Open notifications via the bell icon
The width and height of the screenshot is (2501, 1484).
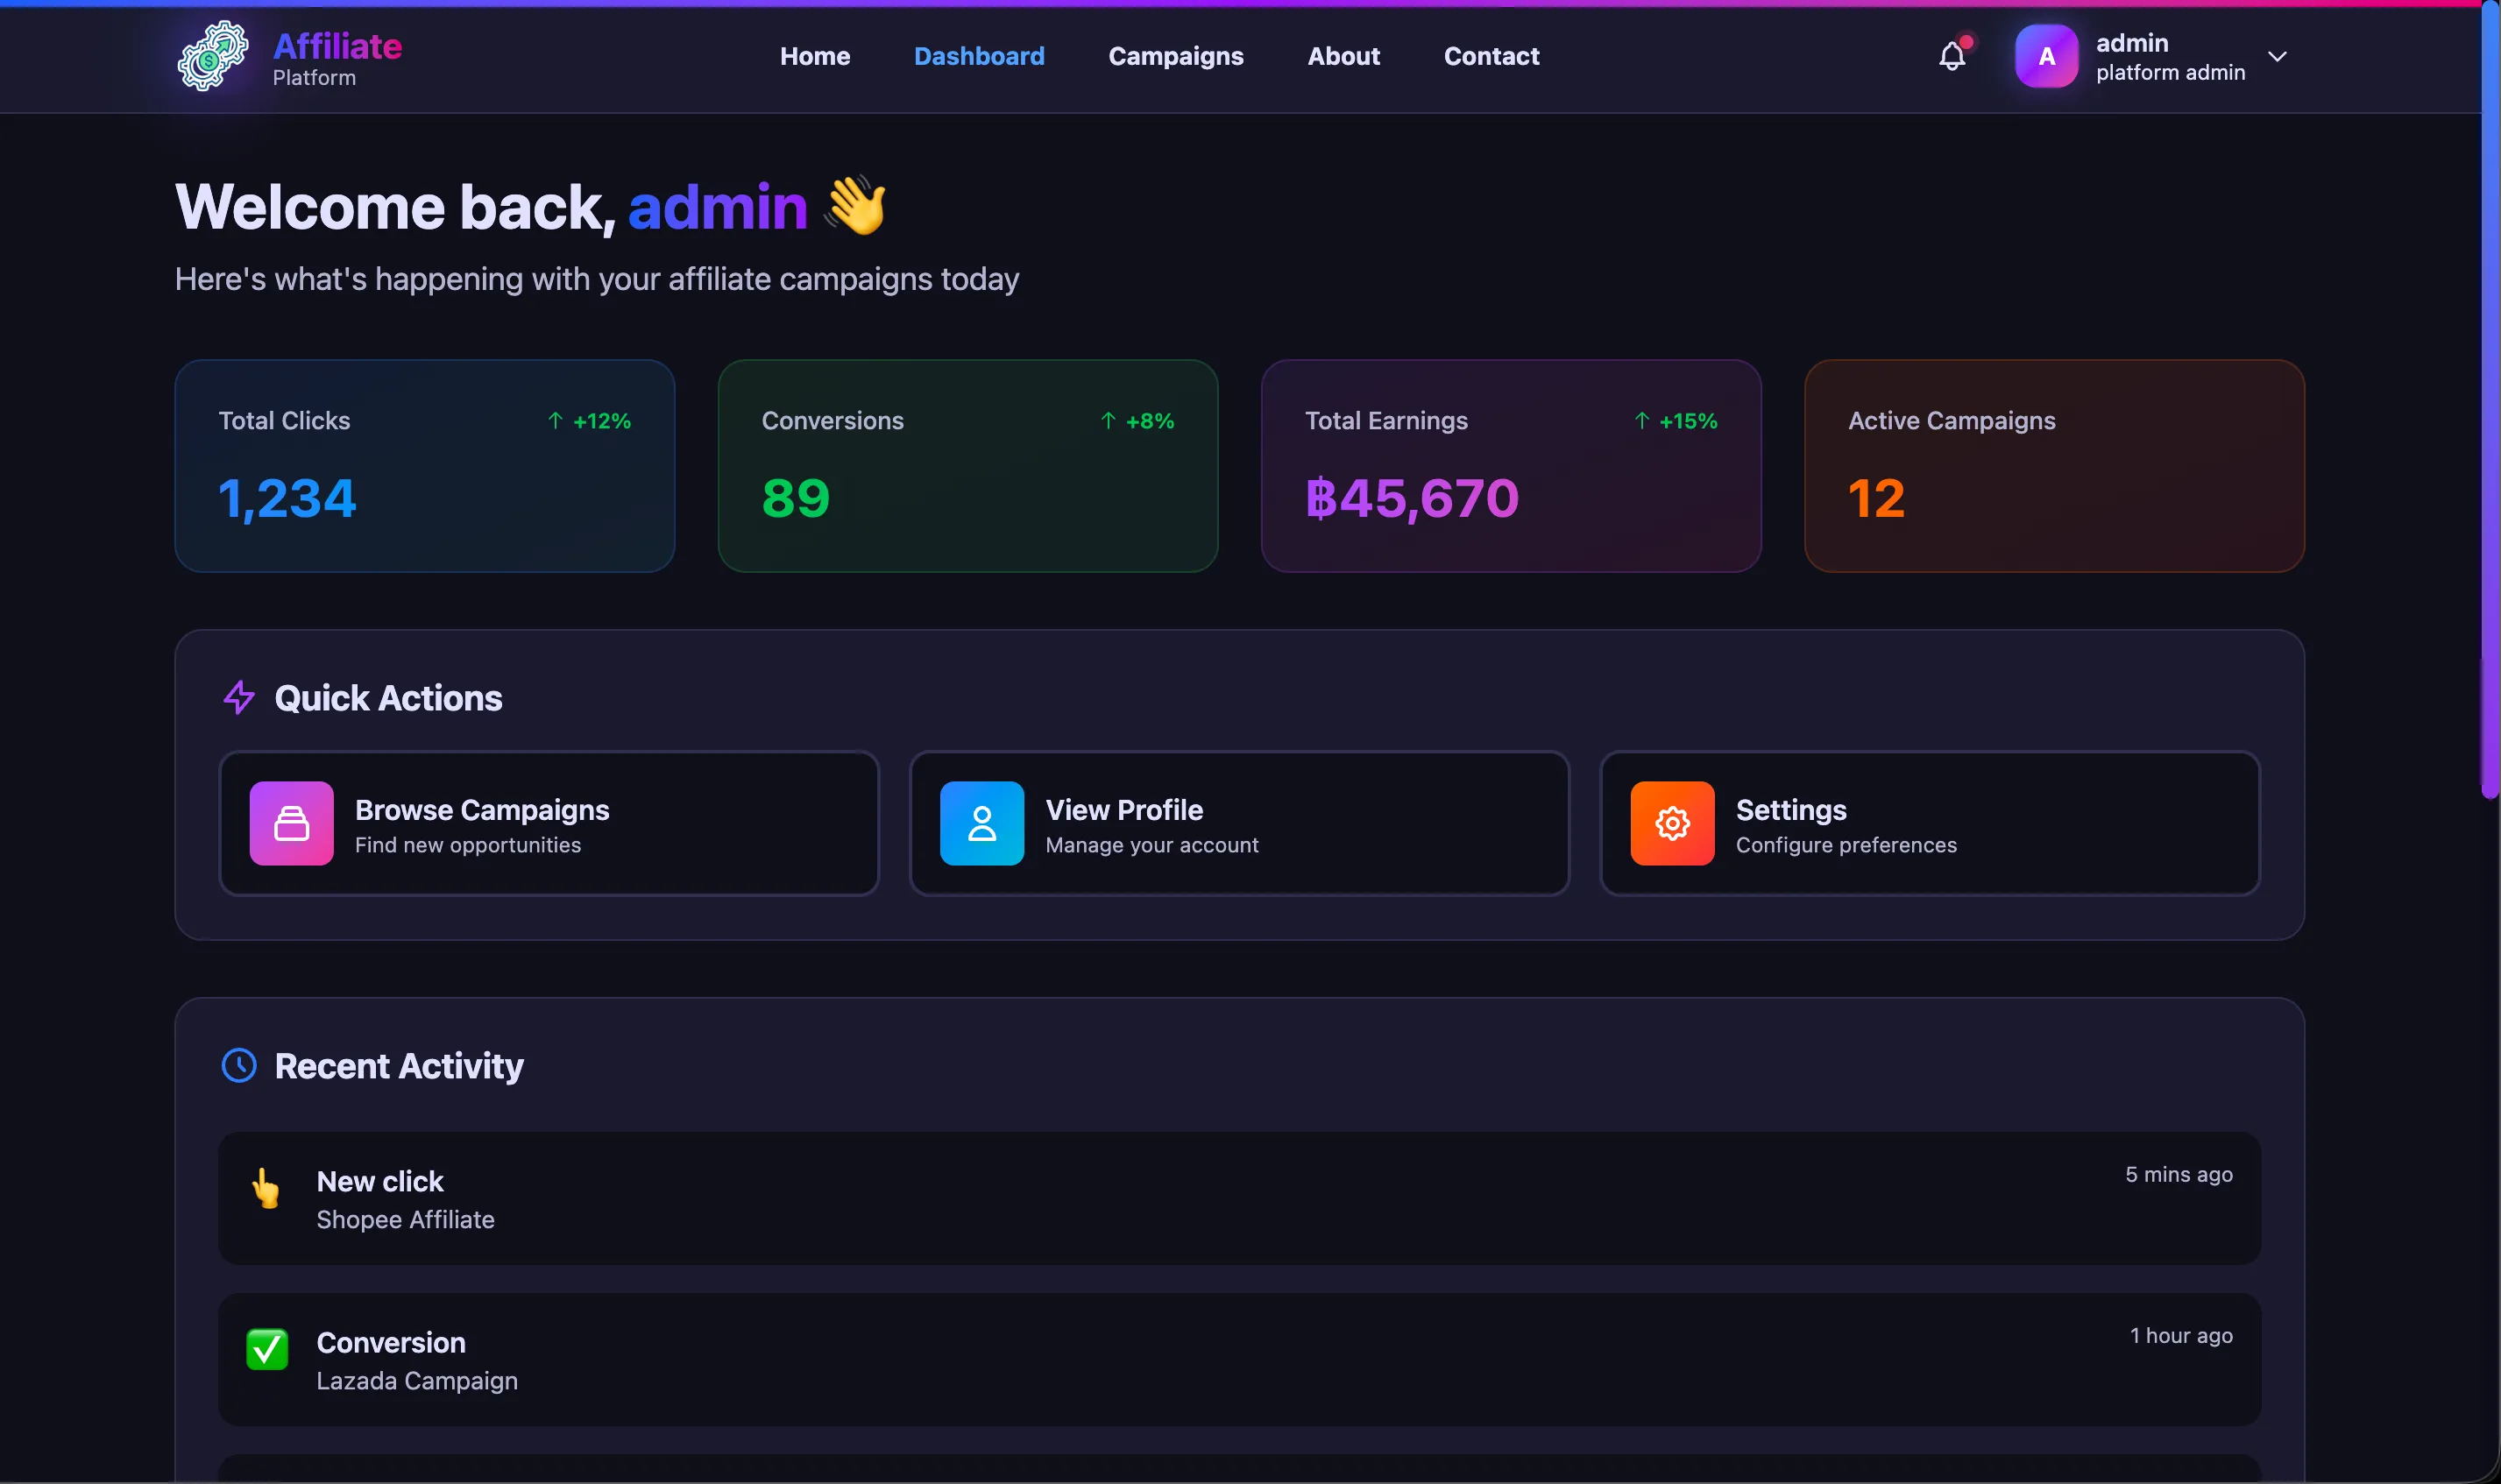(1951, 57)
